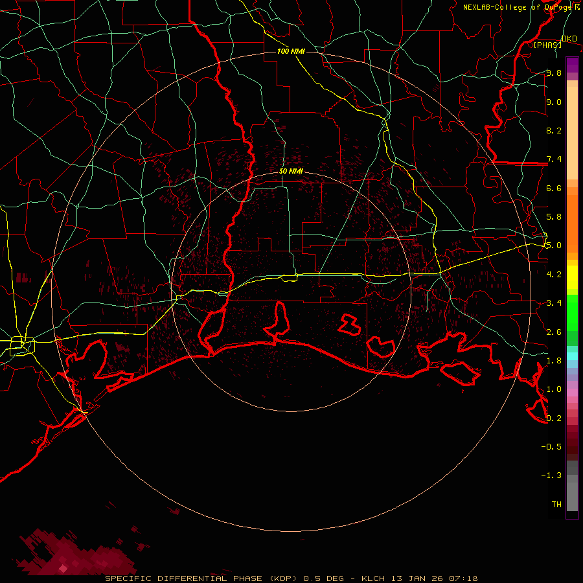Click the 8.2 legend value
Image resolution: width=583 pixels, height=583 pixels.
[x=554, y=130]
